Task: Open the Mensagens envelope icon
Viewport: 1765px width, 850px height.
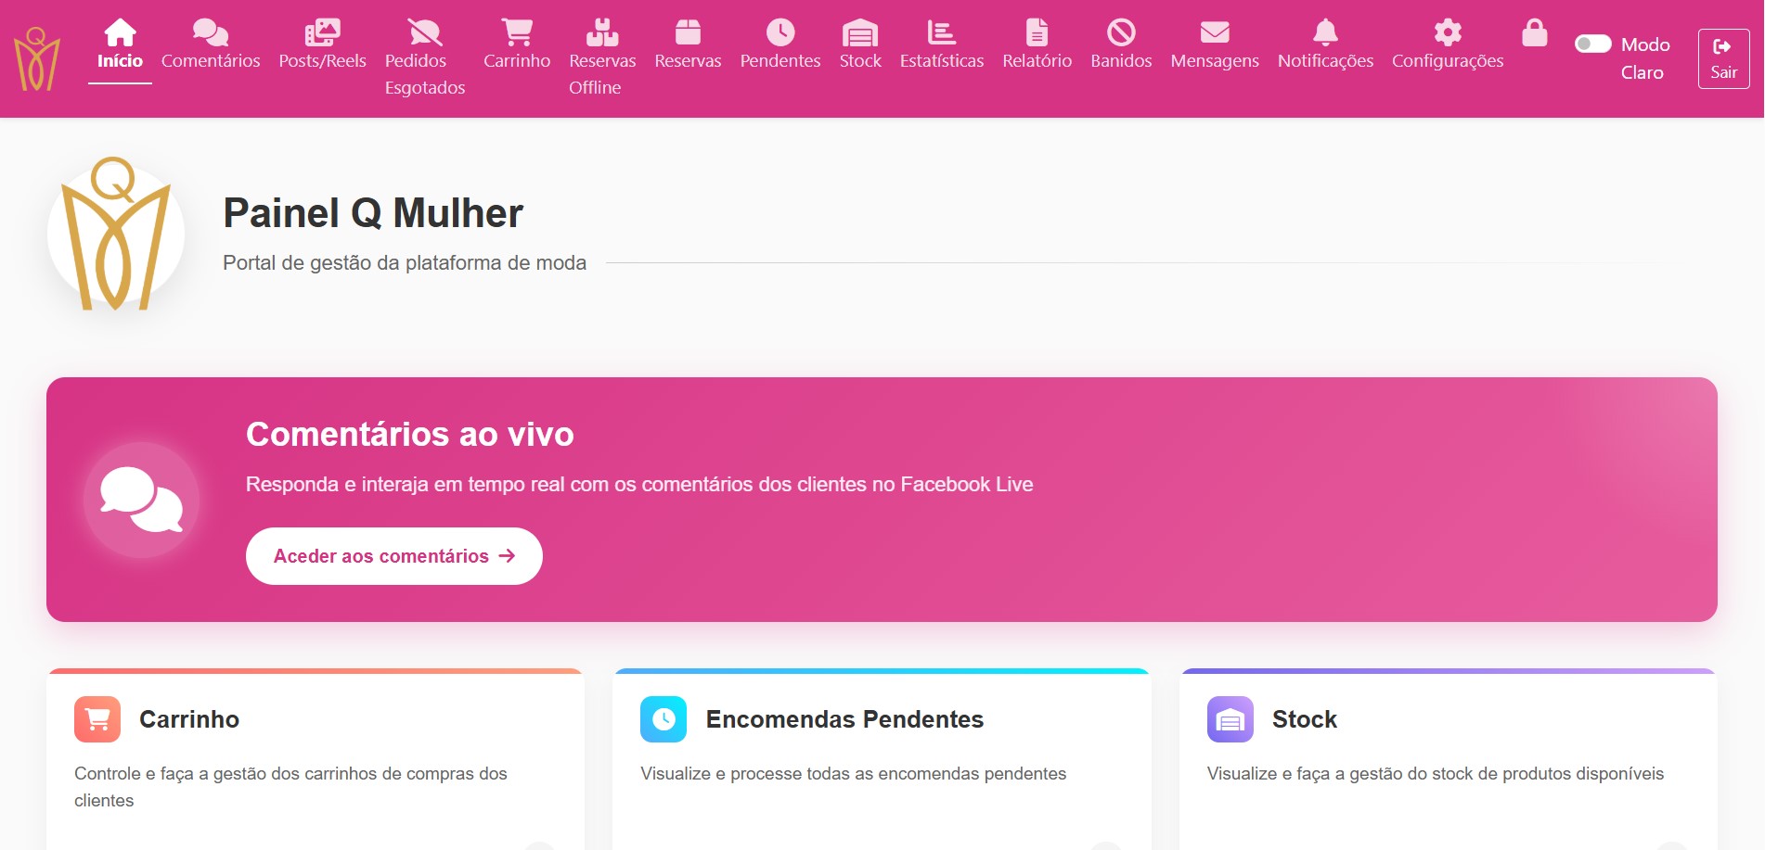Action: pyautogui.click(x=1215, y=33)
